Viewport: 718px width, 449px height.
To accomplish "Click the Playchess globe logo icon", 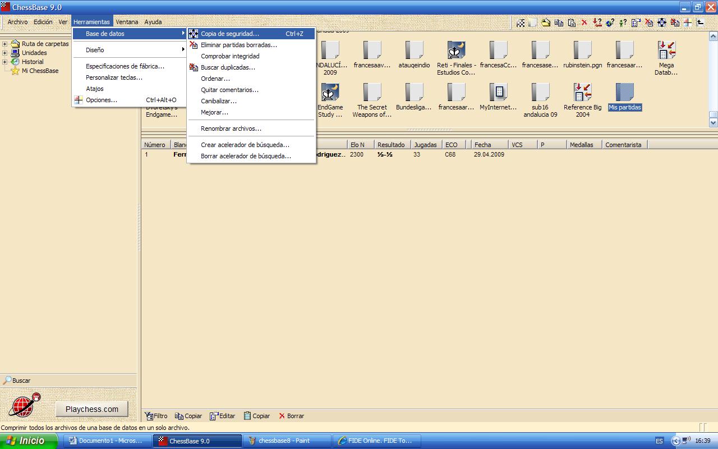I will (x=24, y=405).
